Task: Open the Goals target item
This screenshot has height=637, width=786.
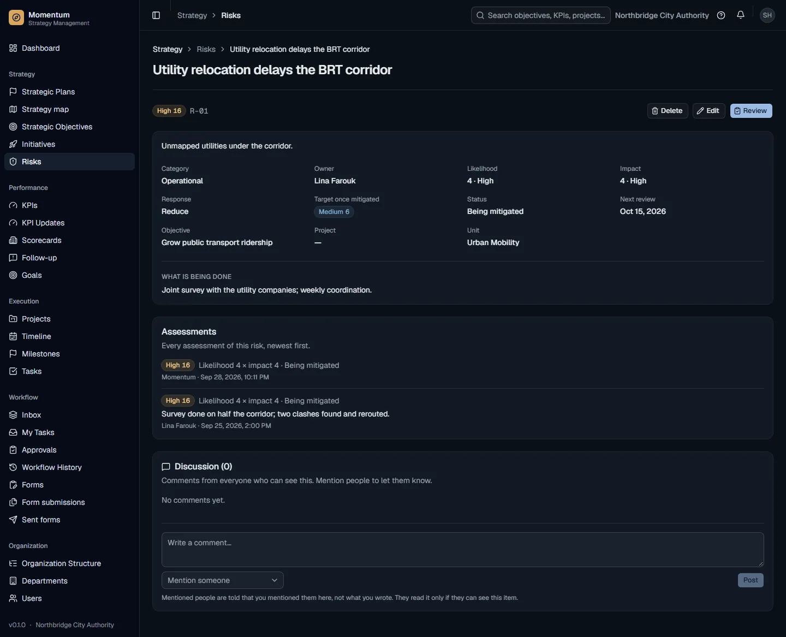Action: tap(69, 275)
